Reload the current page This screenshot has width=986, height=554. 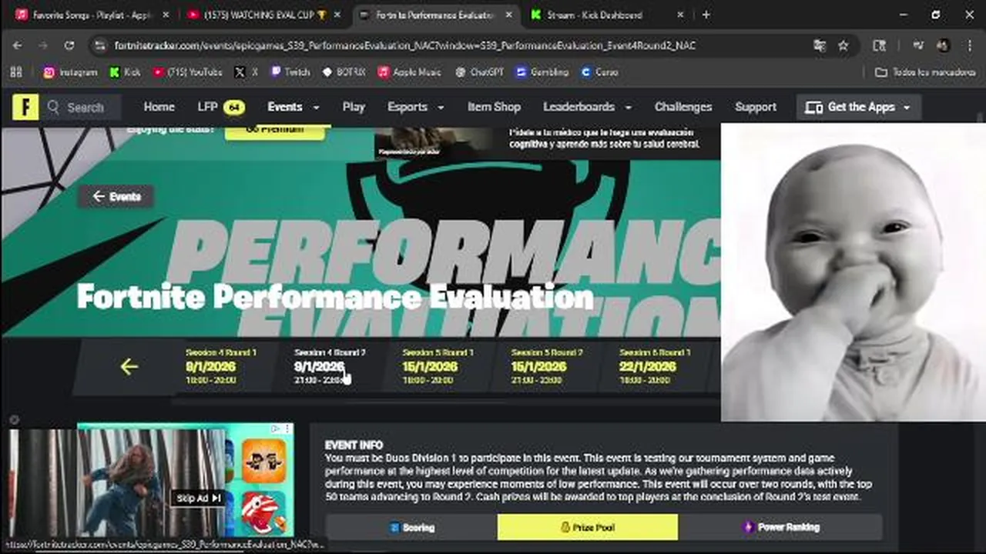coord(69,45)
